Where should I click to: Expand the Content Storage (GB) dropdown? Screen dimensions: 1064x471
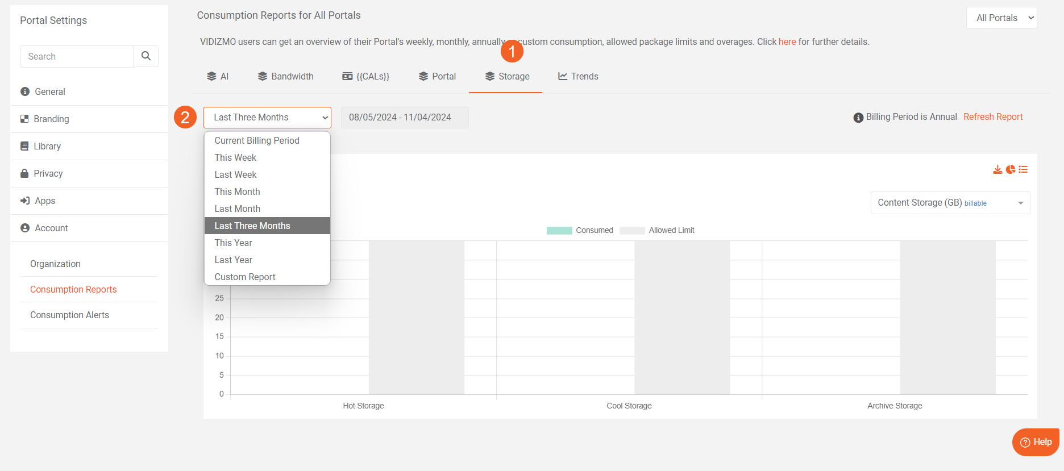click(x=950, y=203)
